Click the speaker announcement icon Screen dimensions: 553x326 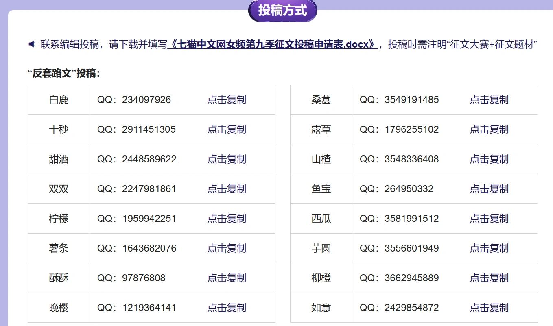coord(33,44)
